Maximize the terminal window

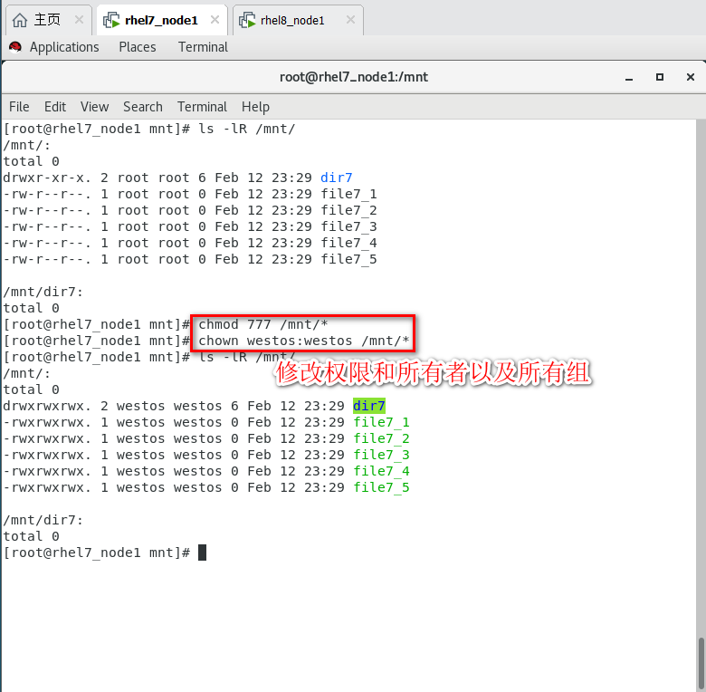(660, 77)
